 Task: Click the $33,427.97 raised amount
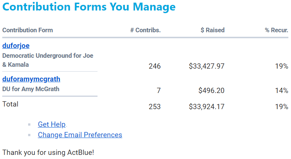click(x=207, y=66)
